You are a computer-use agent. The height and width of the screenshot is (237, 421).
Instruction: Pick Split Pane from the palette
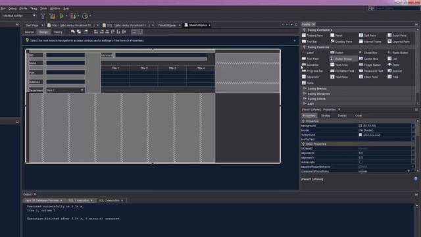(x=368, y=36)
